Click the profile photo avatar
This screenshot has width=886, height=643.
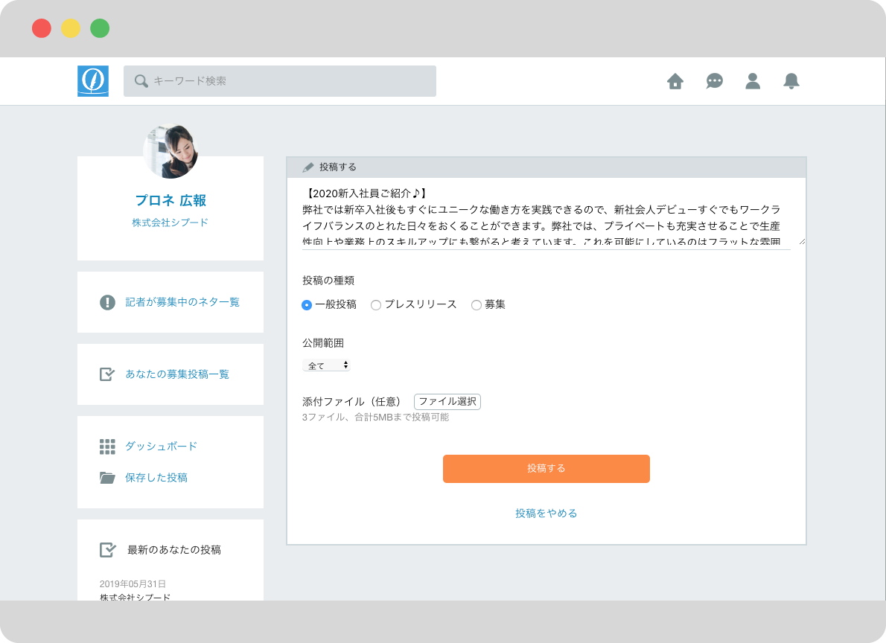point(170,151)
